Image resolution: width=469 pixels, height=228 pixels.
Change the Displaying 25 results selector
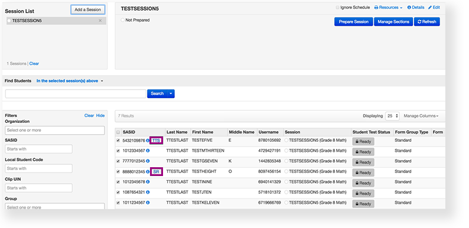pyautogui.click(x=392, y=116)
